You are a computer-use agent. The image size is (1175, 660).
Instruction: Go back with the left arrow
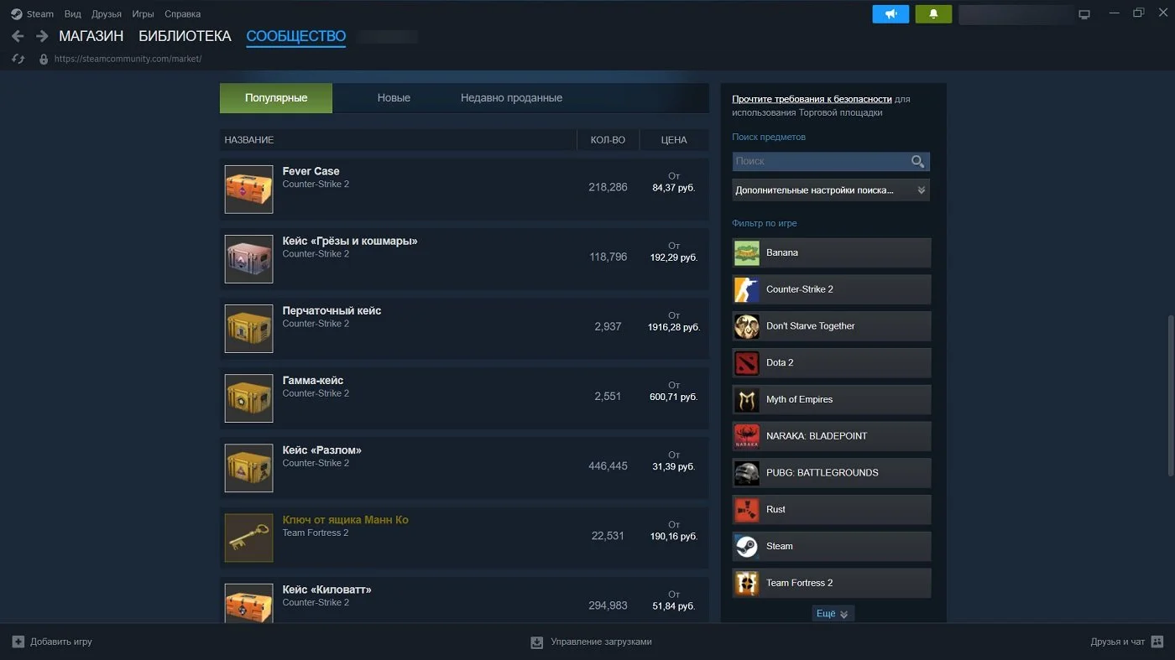point(18,37)
